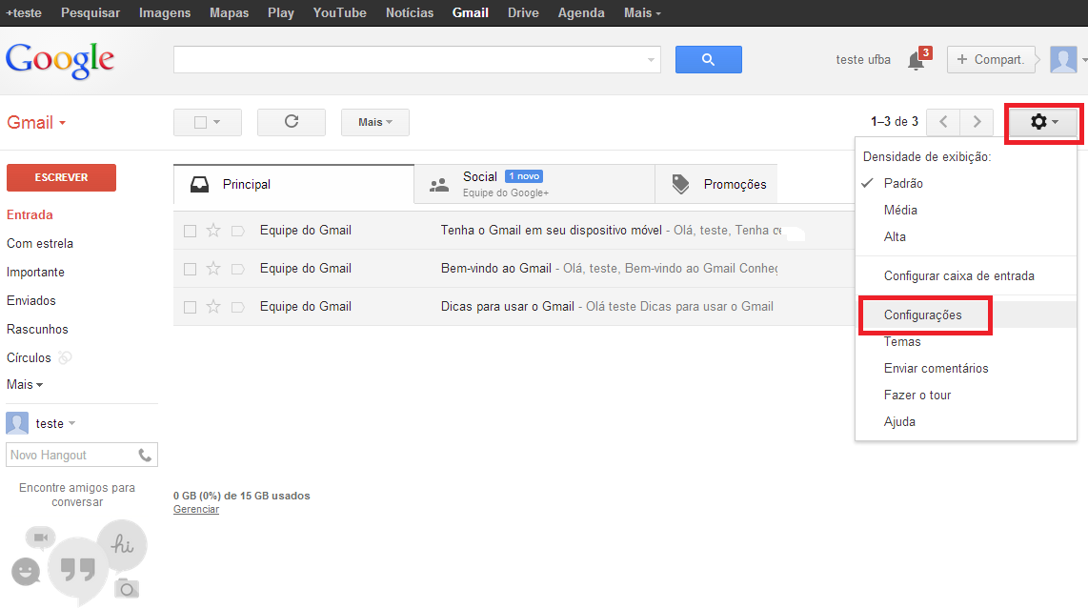Click the Compart. share button
The width and height of the screenshot is (1088, 609).
(x=991, y=60)
